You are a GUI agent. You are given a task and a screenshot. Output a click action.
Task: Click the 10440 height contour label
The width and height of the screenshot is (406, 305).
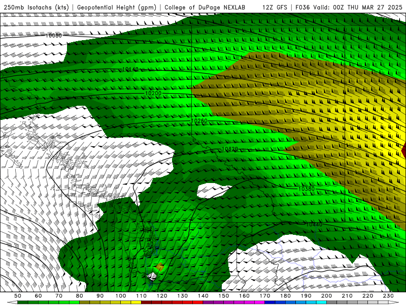(x=314, y=224)
